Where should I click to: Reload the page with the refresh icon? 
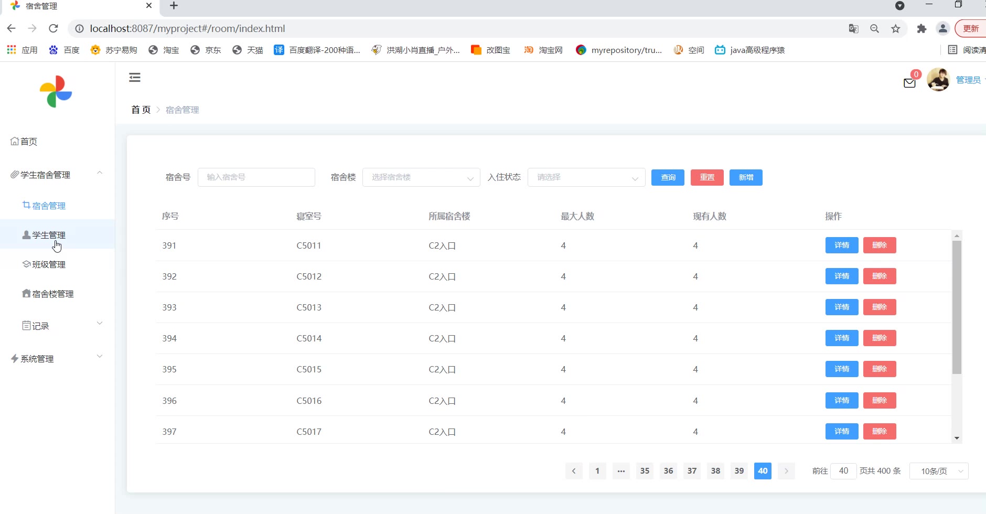[x=53, y=28]
